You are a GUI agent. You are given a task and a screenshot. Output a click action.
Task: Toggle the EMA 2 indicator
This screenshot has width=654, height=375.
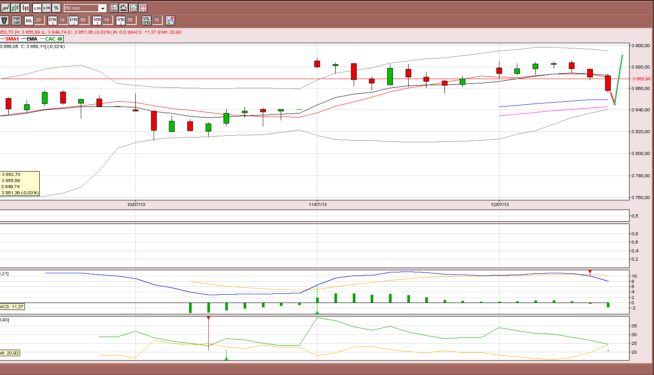73,20
